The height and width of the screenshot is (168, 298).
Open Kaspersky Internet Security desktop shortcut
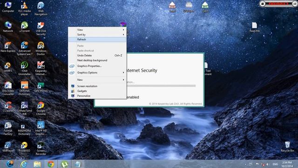click(41, 69)
